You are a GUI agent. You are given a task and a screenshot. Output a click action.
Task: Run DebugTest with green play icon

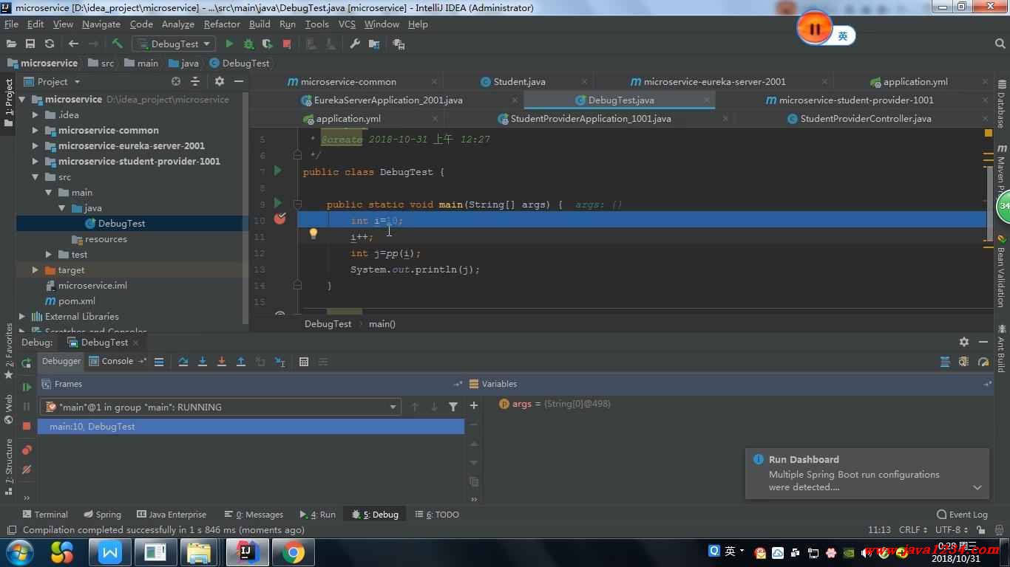(229, 44)
